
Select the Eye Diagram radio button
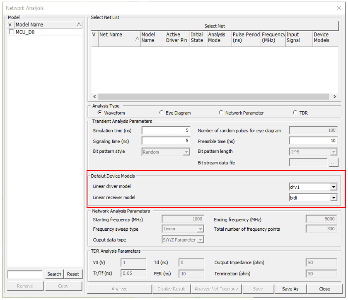click(x=162, y=113)
